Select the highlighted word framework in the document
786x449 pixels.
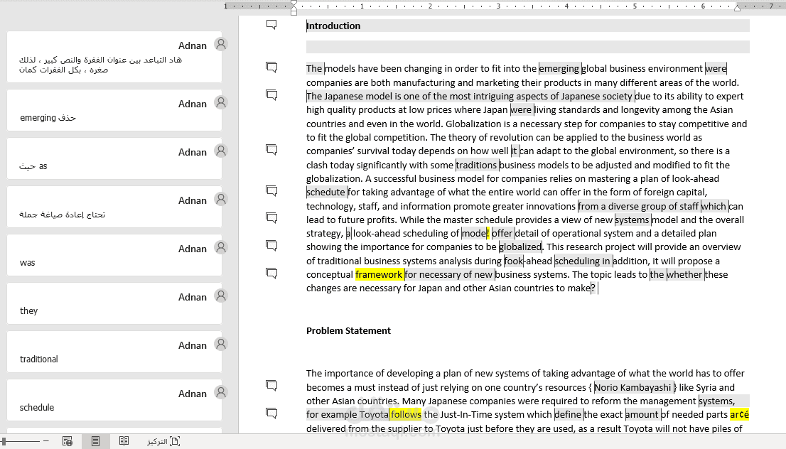click(x=379, y=274)
